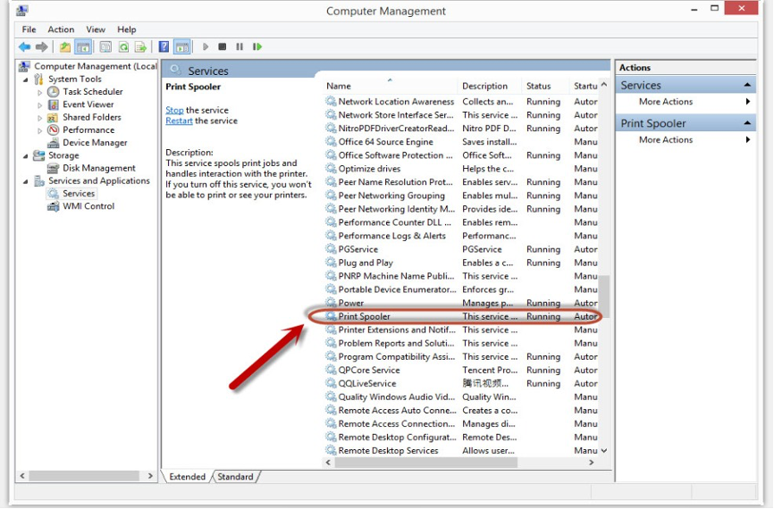The width and height of the screenshot is (774, 509).
Task: Click the Export List toolbar icon
Action: coord(141,46)
